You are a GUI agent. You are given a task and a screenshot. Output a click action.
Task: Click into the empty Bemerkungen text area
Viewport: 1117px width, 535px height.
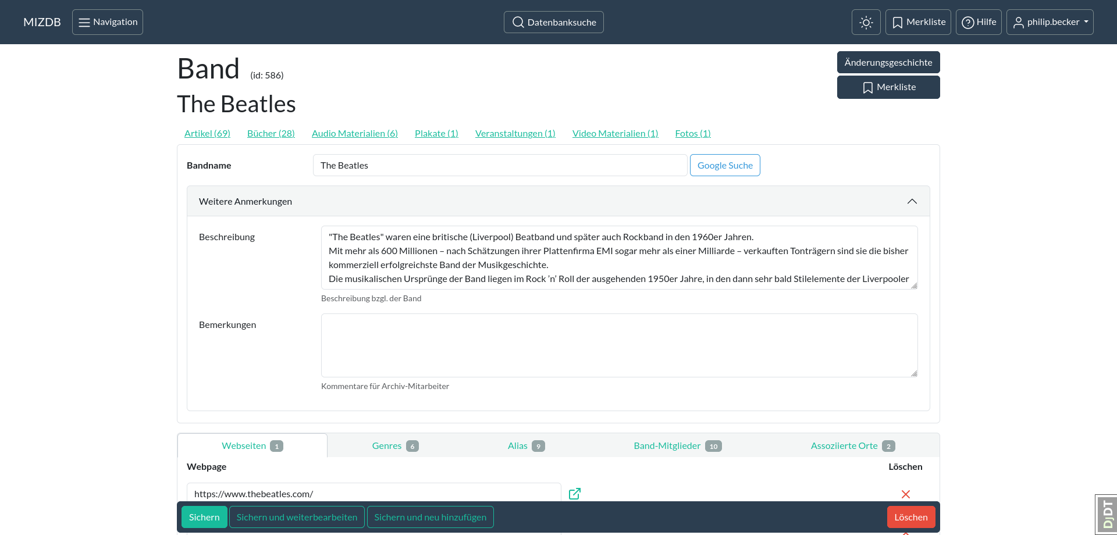click(x=620, y=345)
